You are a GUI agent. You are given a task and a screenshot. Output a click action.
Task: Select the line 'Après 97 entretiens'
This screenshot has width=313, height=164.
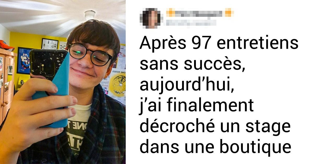[219, 43]
